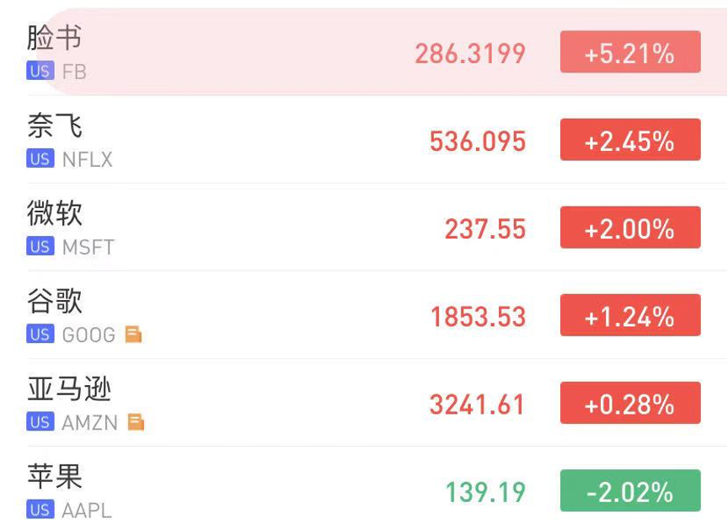The width and height of the screenshot is (728, 530).
Task: Click the US market badge beside AAPL
Action: 40,510
